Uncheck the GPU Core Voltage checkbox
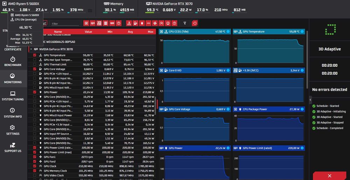350x180 pixels. point(35,69)
